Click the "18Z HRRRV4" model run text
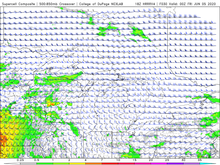 [x=145, y=4]
